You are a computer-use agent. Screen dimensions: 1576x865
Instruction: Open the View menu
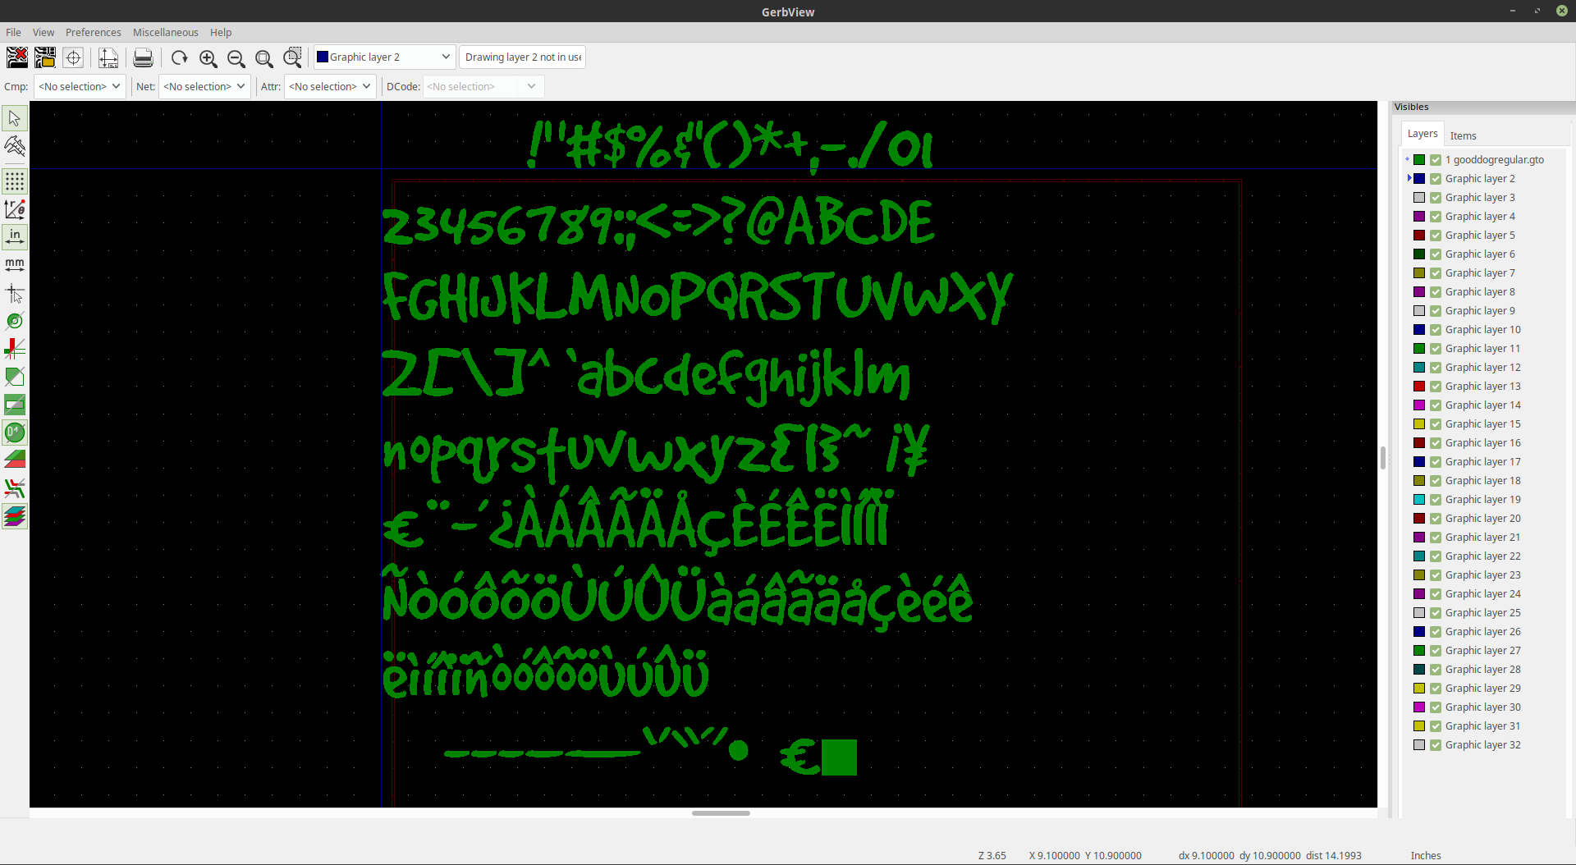[x=44, y=33]
